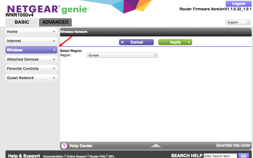The width and height of the screenshot is (253, 158).
Task: Switch to the BASIC tab
Action: coord(22,22)
